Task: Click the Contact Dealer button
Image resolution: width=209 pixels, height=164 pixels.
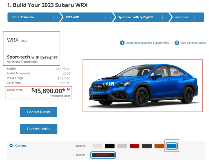Action: point(39,112)
